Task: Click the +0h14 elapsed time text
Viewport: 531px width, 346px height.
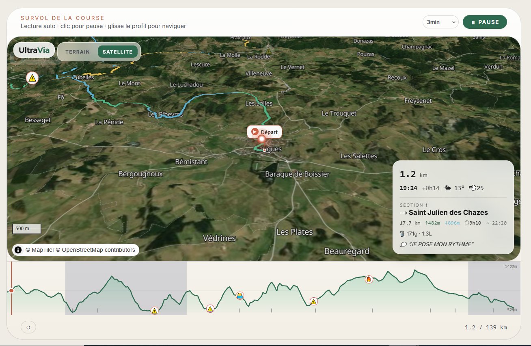Action: [x=430, y=188]
